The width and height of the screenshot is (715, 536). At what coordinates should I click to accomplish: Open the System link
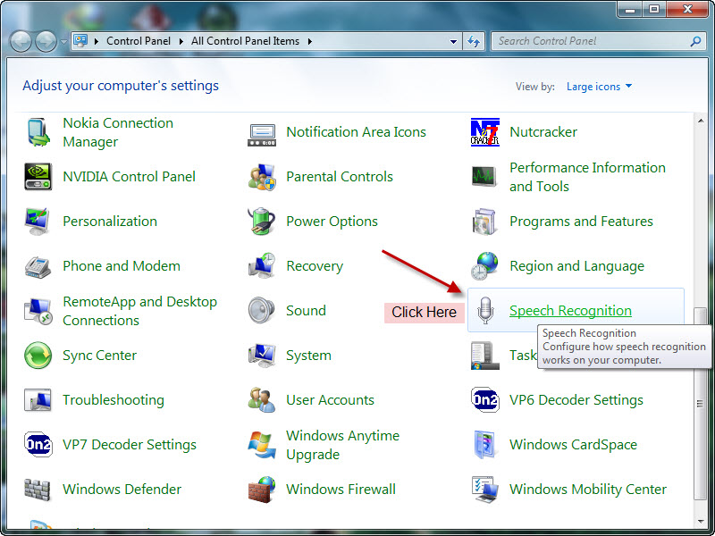click(x=308, y=356)
